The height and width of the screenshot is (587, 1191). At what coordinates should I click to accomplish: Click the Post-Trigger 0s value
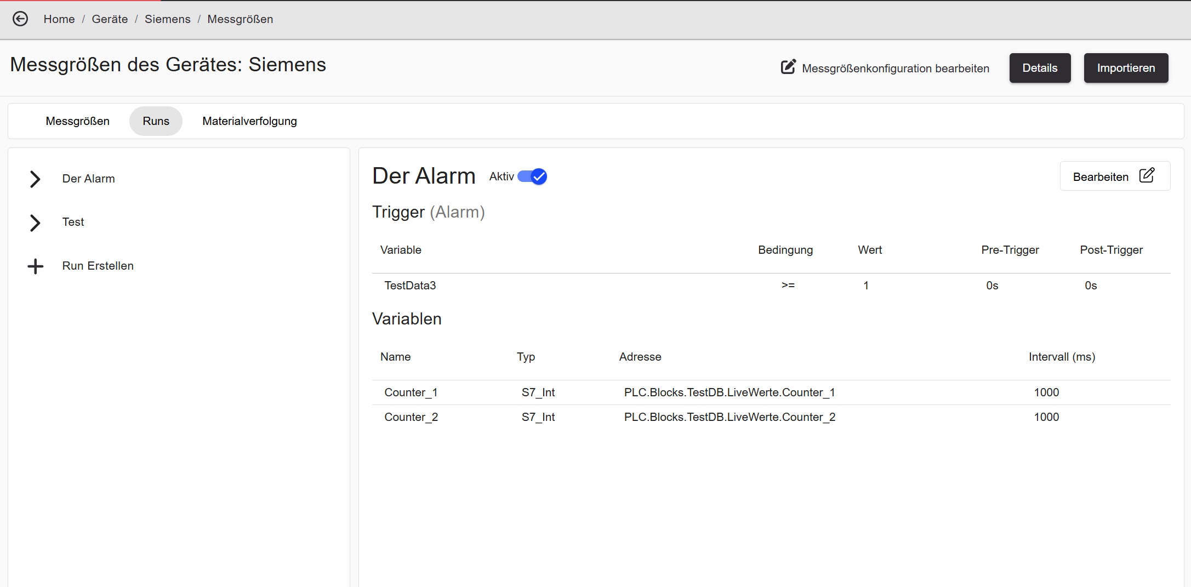(1091, 286)
